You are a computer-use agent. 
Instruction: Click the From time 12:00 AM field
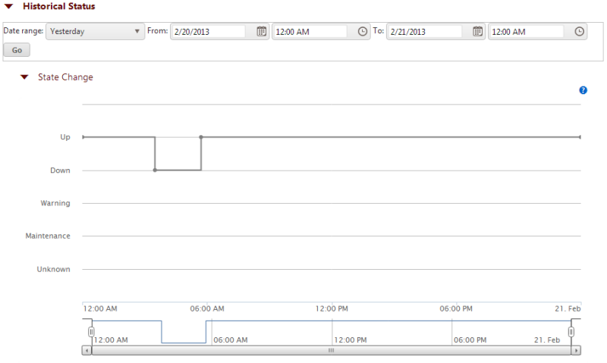(310, 31)
